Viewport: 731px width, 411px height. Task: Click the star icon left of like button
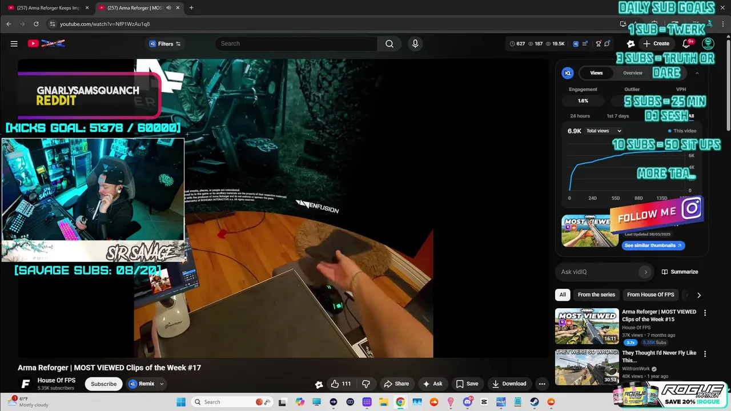[x=319, y=384]
